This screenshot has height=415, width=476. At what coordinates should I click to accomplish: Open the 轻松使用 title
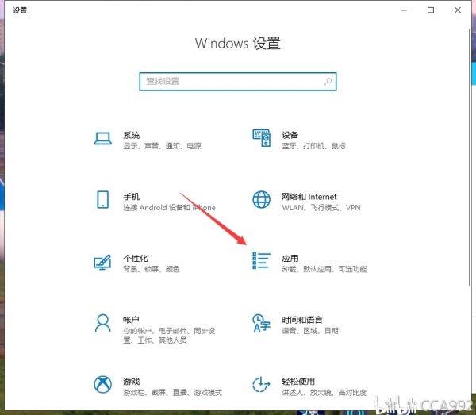[297, 382]
